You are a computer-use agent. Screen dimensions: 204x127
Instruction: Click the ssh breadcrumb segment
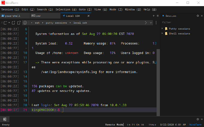pyautogui.click(x=37, y=23)
